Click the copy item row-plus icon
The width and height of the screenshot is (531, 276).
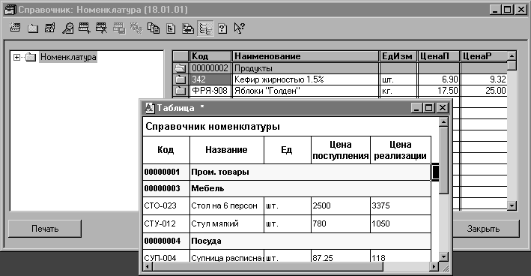coord(85,28)
